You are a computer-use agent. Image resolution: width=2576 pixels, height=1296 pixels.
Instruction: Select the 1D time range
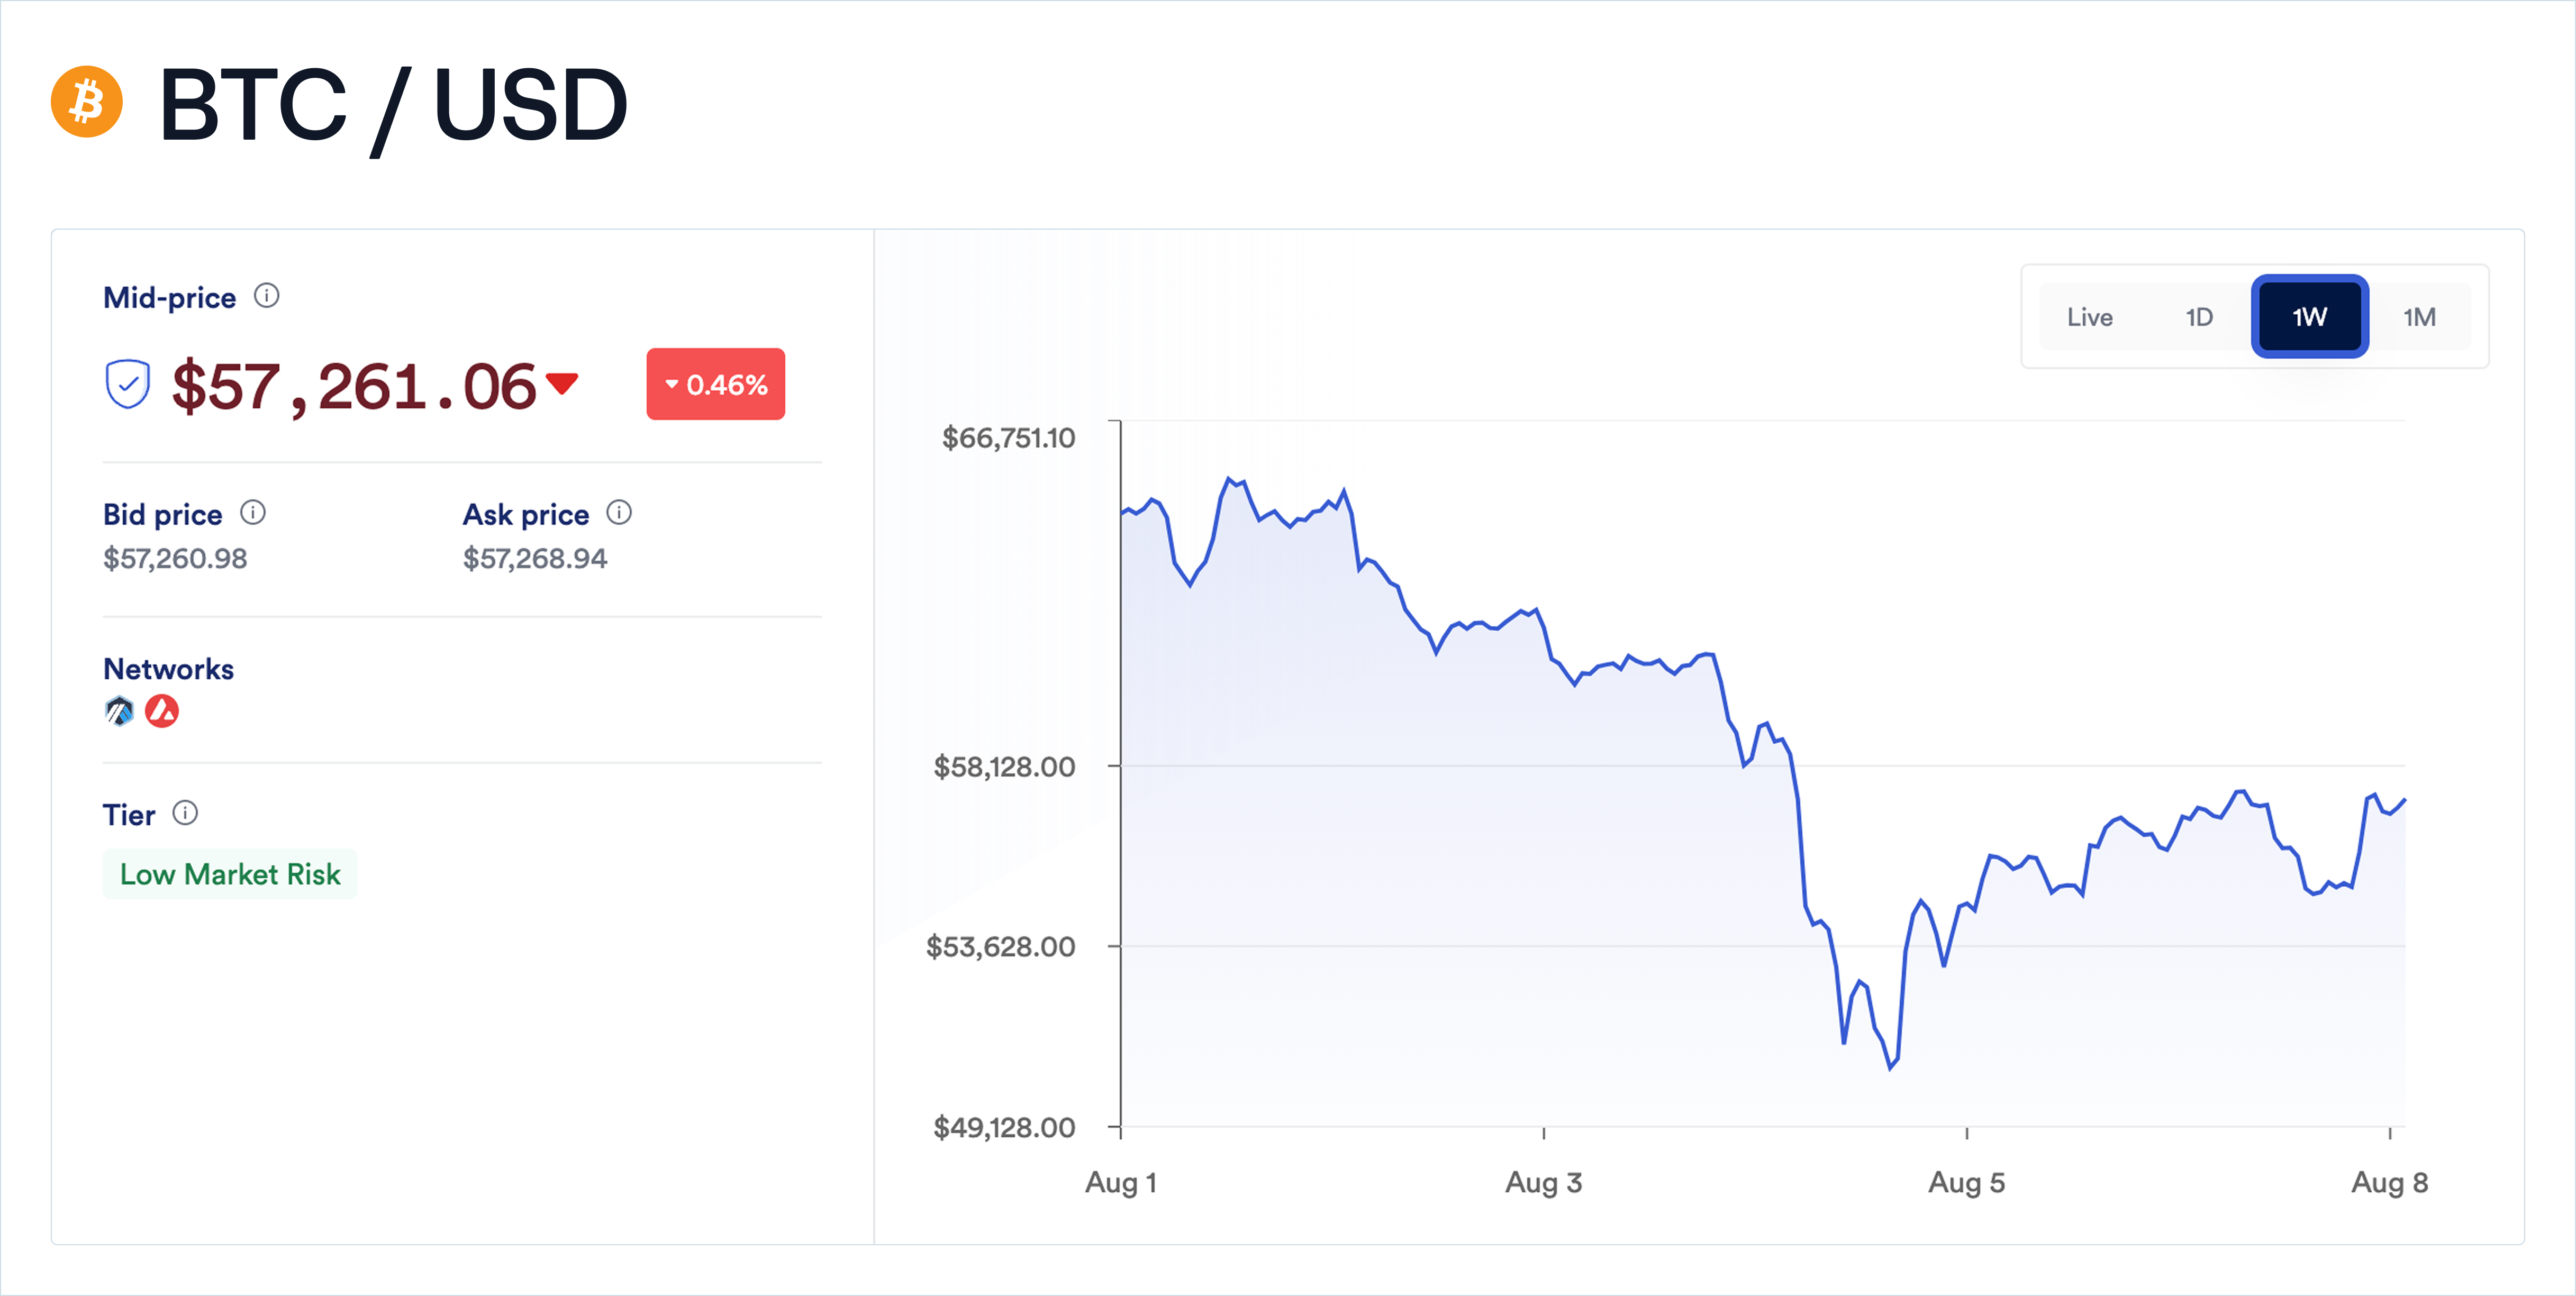click(2199, 317)
